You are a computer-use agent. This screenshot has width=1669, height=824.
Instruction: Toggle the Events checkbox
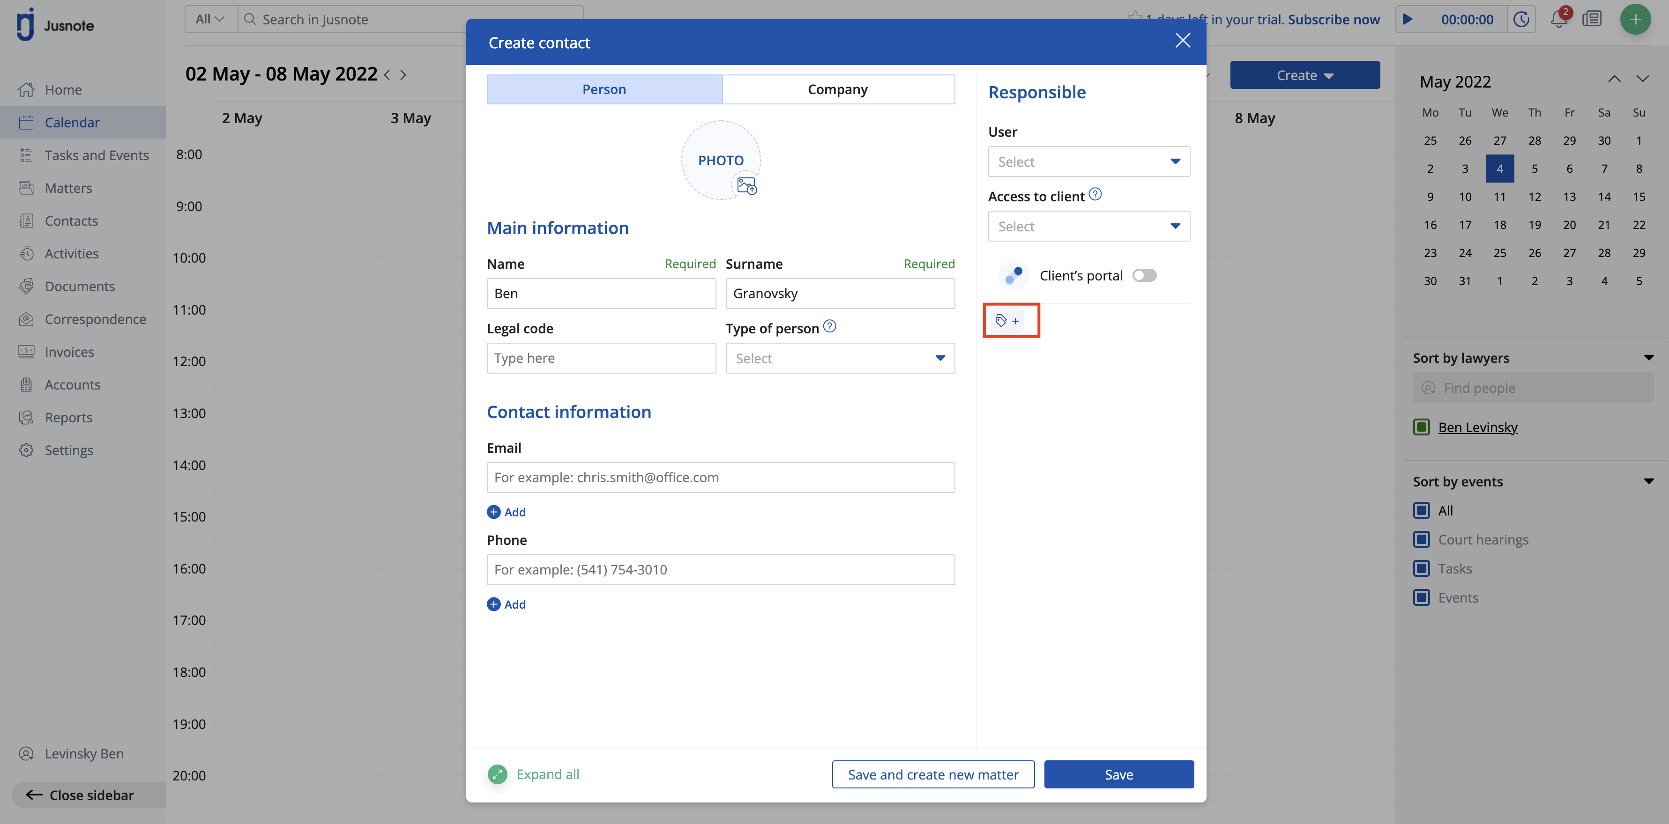1422,597
